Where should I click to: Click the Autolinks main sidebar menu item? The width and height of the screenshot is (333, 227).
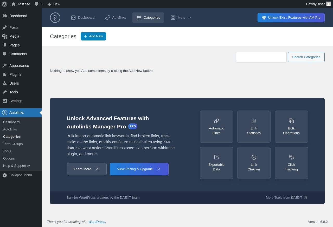[21, 113]
